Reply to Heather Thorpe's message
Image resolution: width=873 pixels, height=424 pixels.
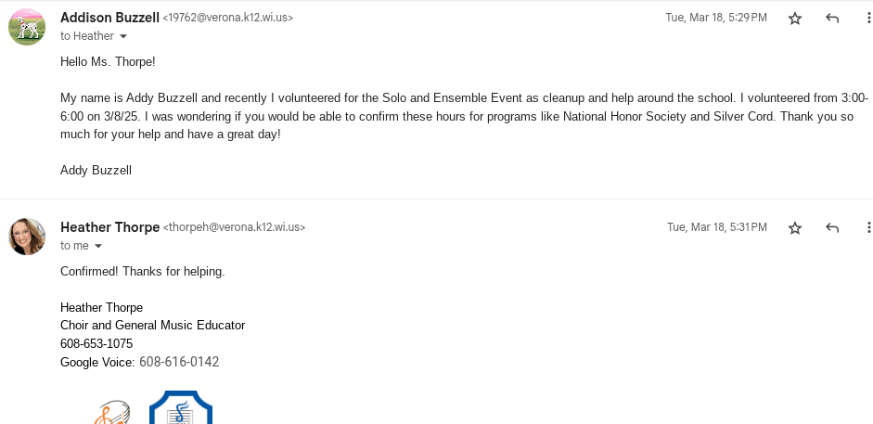[832, 227]
